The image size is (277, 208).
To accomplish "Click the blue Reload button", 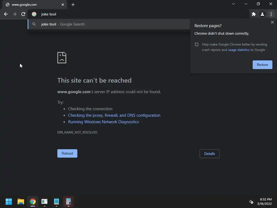I will point(67,153).
